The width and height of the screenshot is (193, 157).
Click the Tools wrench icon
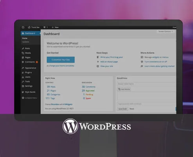[x=23, y=81]
